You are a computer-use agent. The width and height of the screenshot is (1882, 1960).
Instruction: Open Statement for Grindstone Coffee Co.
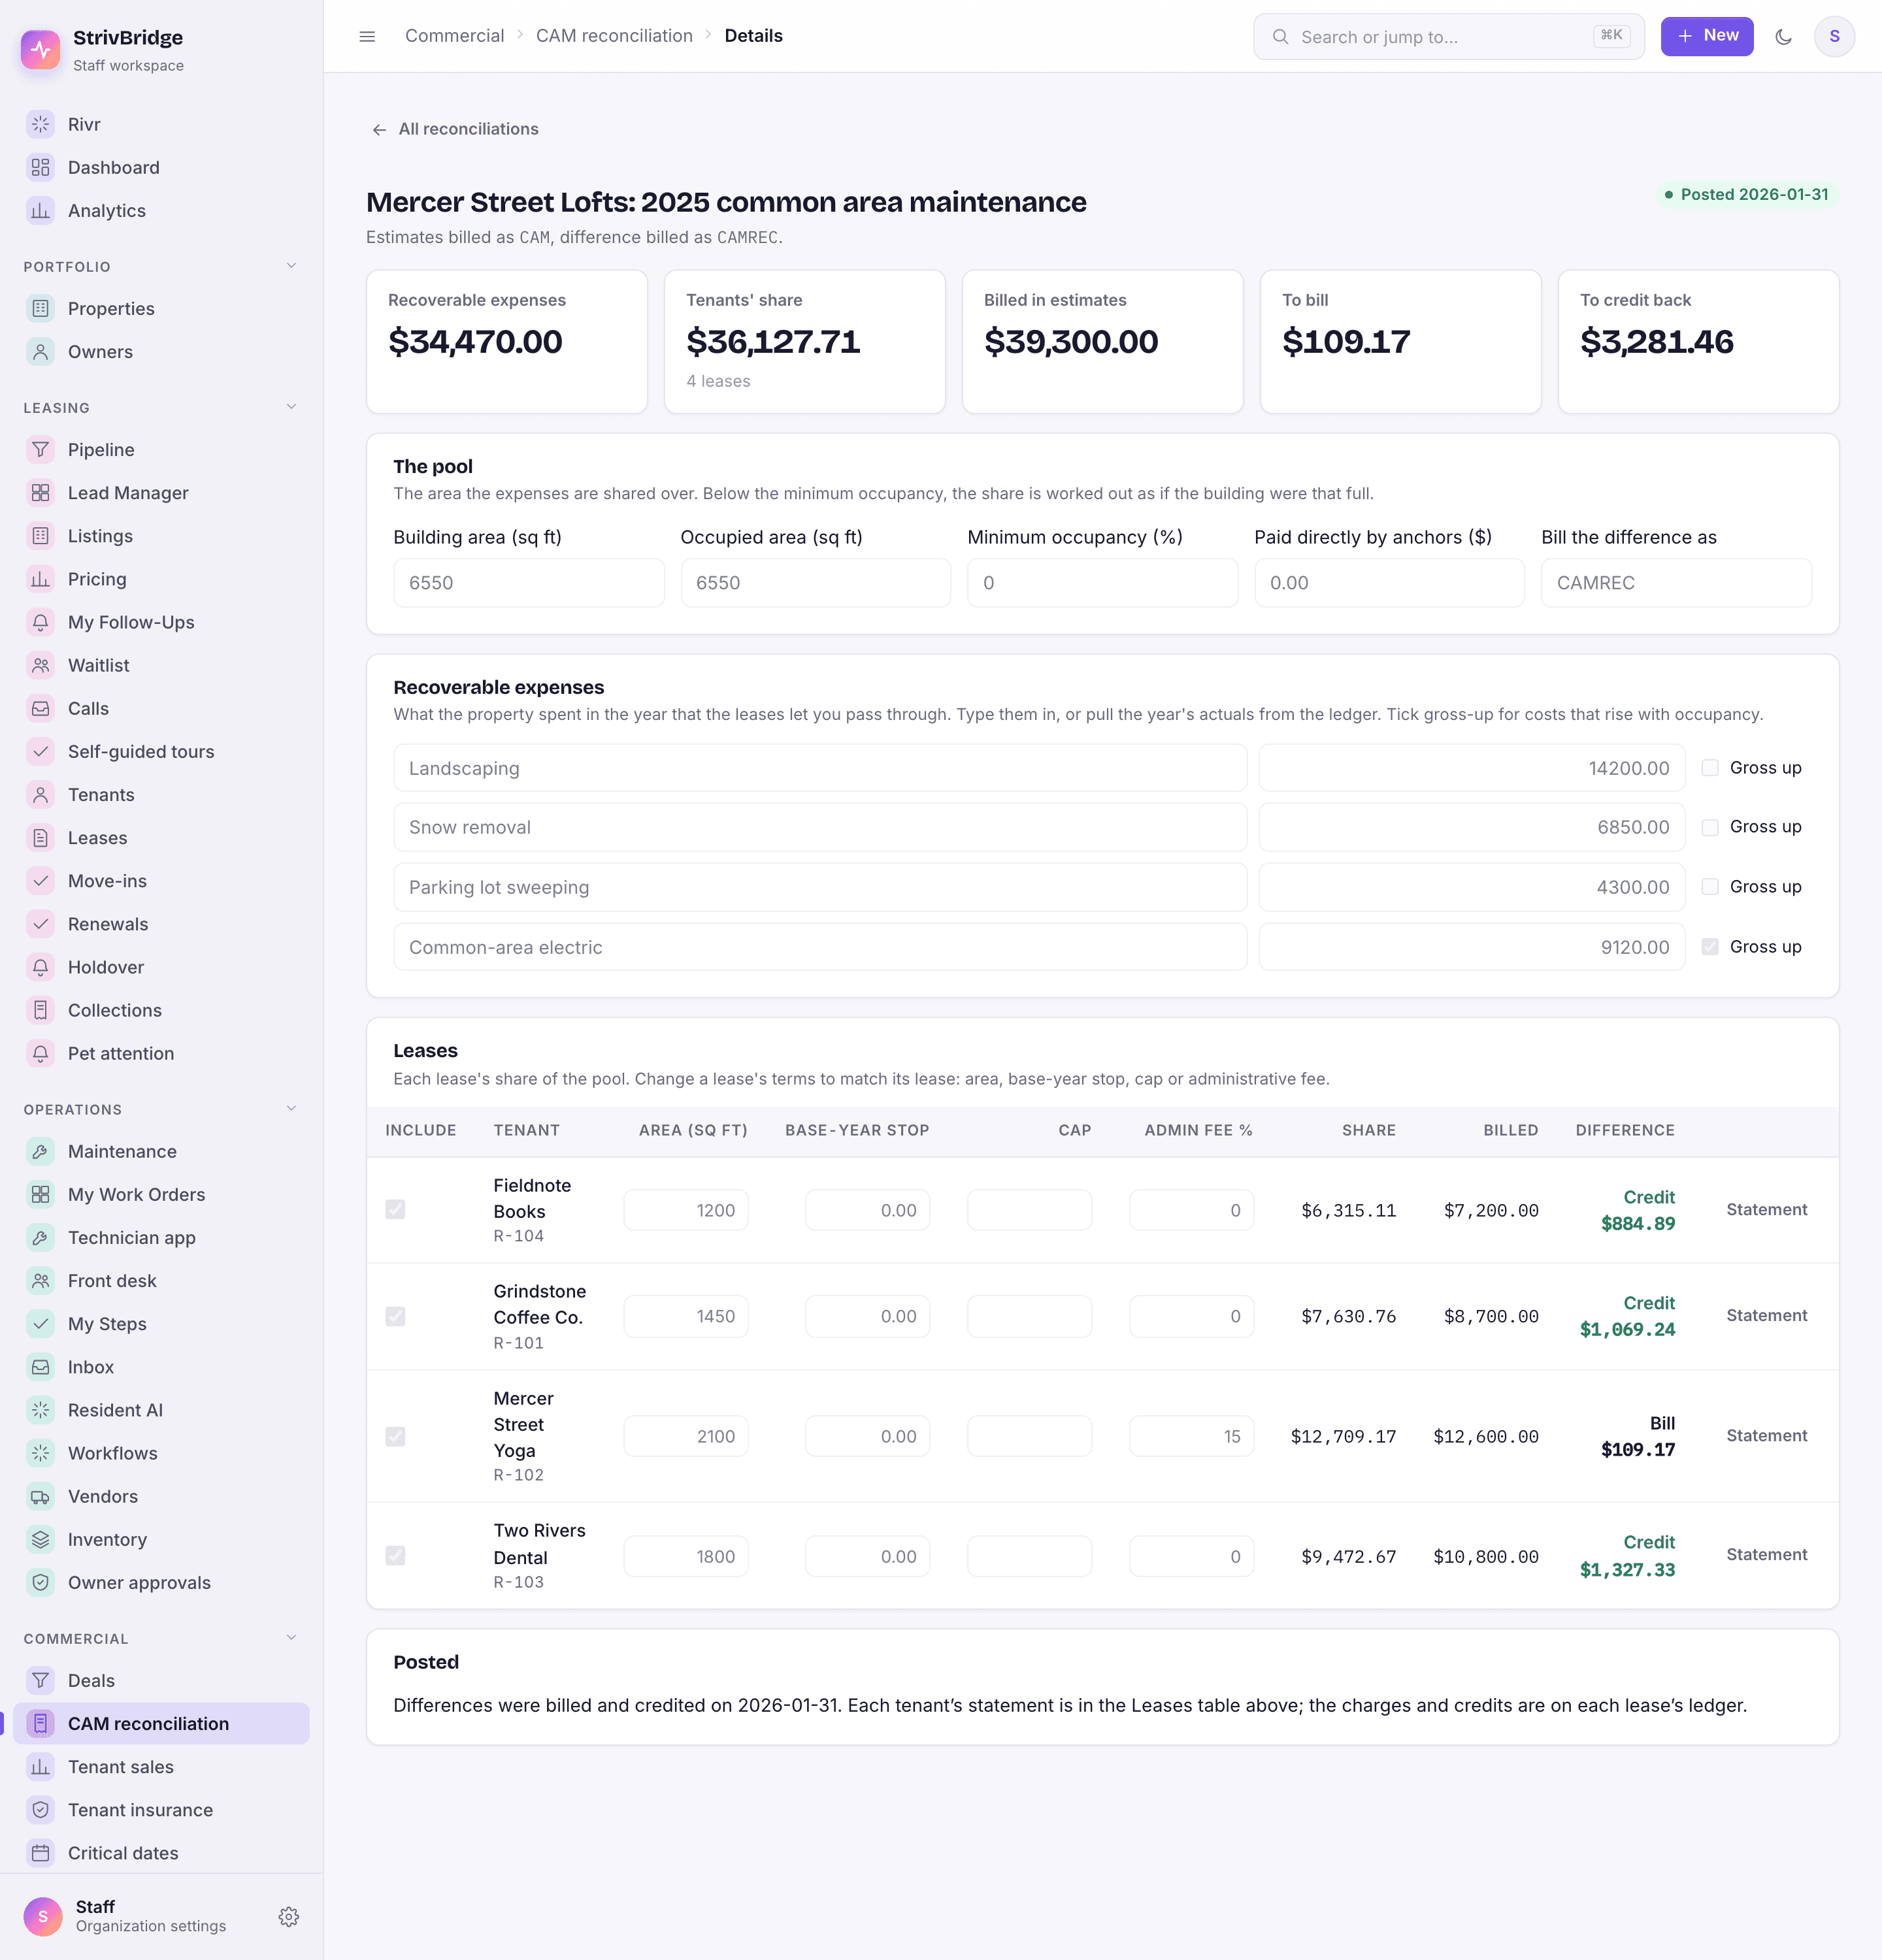pos(1766,1315)
